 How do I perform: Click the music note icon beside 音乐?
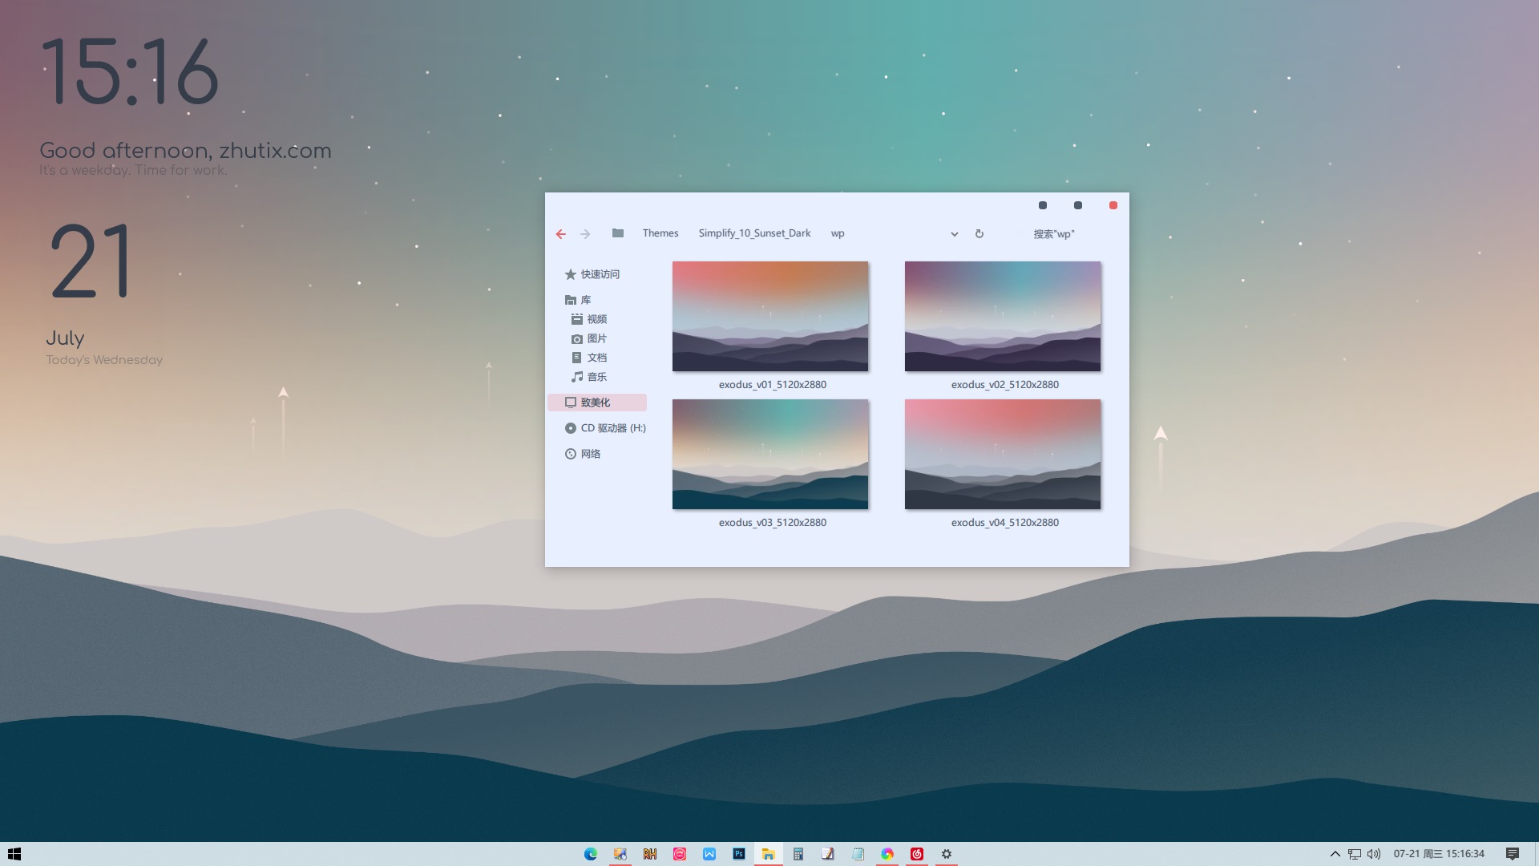point(576,377)
